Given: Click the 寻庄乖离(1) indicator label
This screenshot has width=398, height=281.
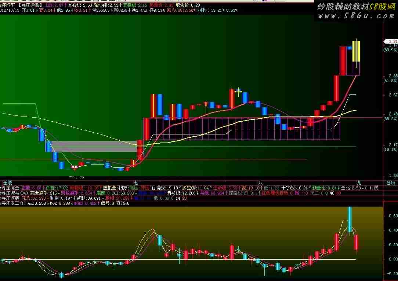Looking at the screenshot, I should (x=14, y=203).
